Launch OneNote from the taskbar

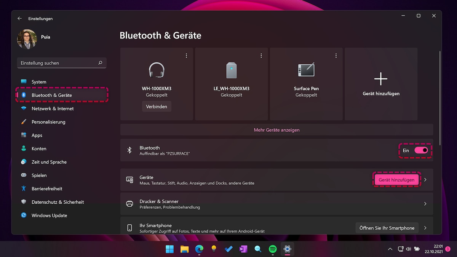(x=243, y=249)
